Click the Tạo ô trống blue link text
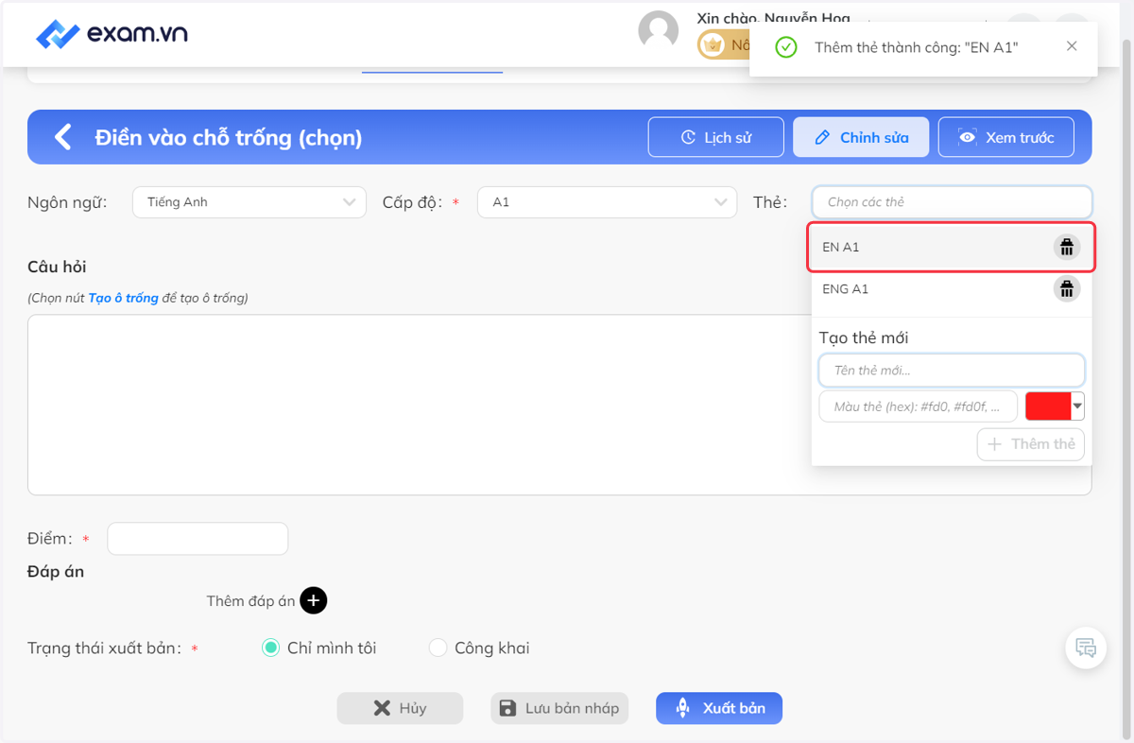Screen dimensions: 1134x743 pyautogui.click(x=123, y=298)
